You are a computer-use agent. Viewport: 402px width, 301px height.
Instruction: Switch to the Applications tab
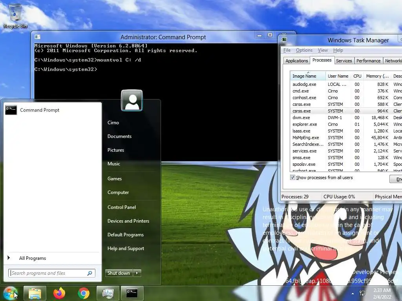[297, 61]
